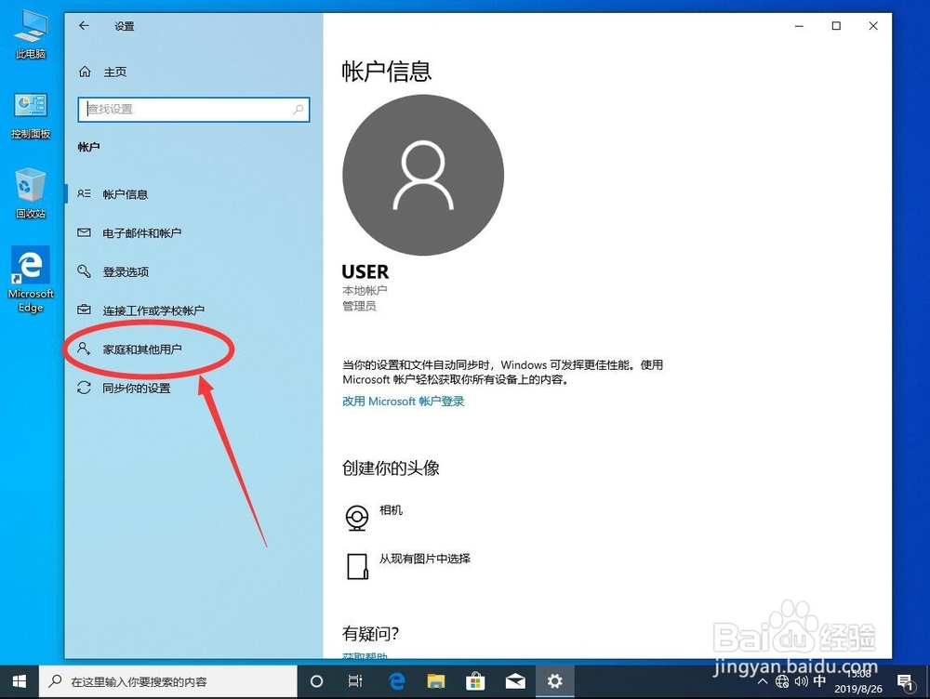Image resolution: width=930 pixels, height=699 pixels.
Task: Open the action center notification icon
Action: (x=905, y=682)
